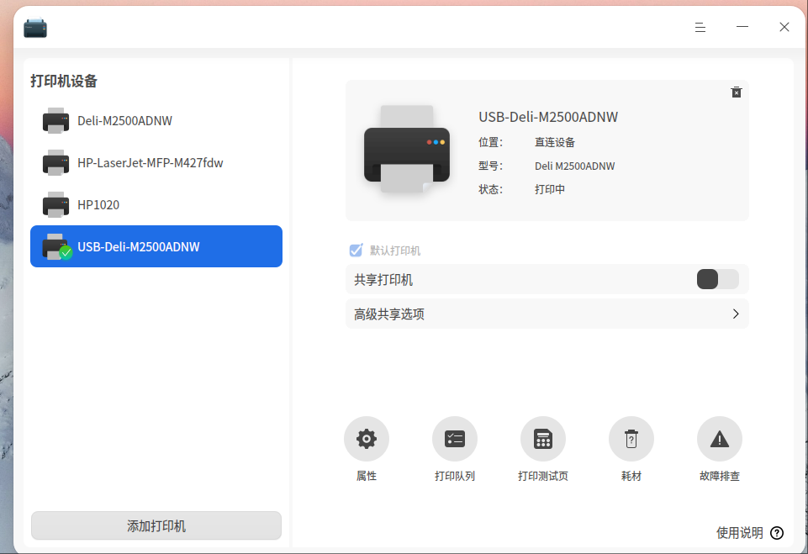The image size is (808, 554).
Task: Select USB-Deli-M2500ADNW default printer entry
Action: point(156,246)
